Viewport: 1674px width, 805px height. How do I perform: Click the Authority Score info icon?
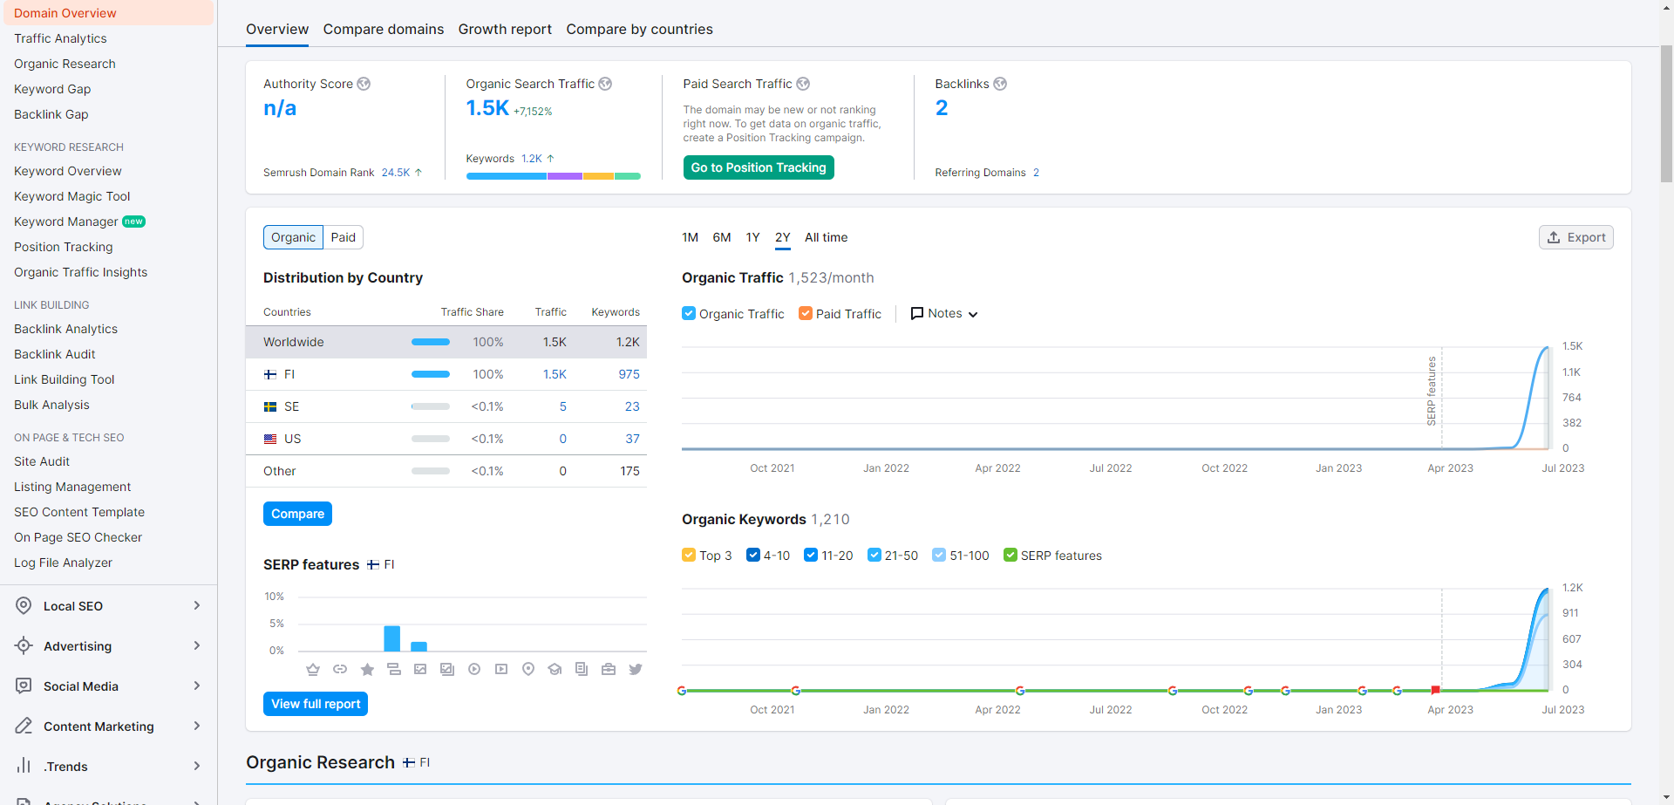tap(364, 84)
